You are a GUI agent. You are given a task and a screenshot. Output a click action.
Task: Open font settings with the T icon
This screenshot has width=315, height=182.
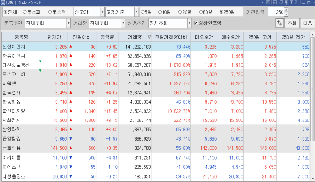point(291,3)
